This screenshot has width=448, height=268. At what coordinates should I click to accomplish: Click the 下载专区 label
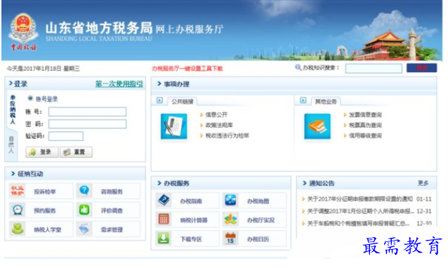pos(191,239)
